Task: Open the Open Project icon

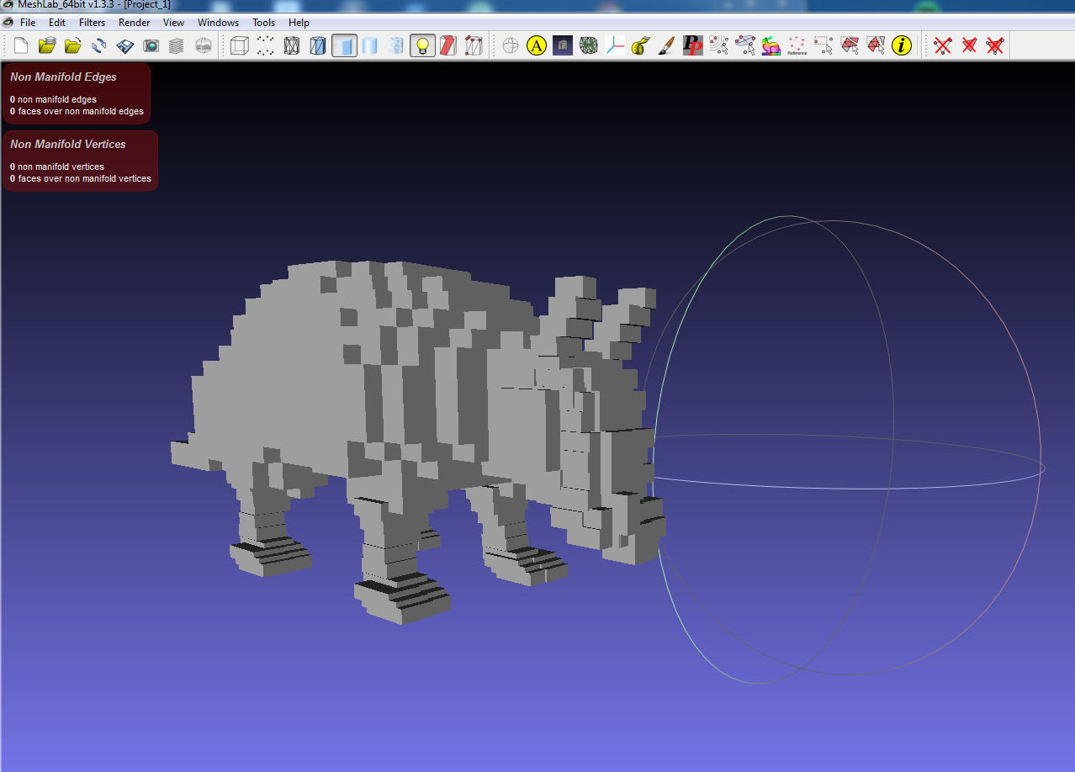Action: click(47, 45)
